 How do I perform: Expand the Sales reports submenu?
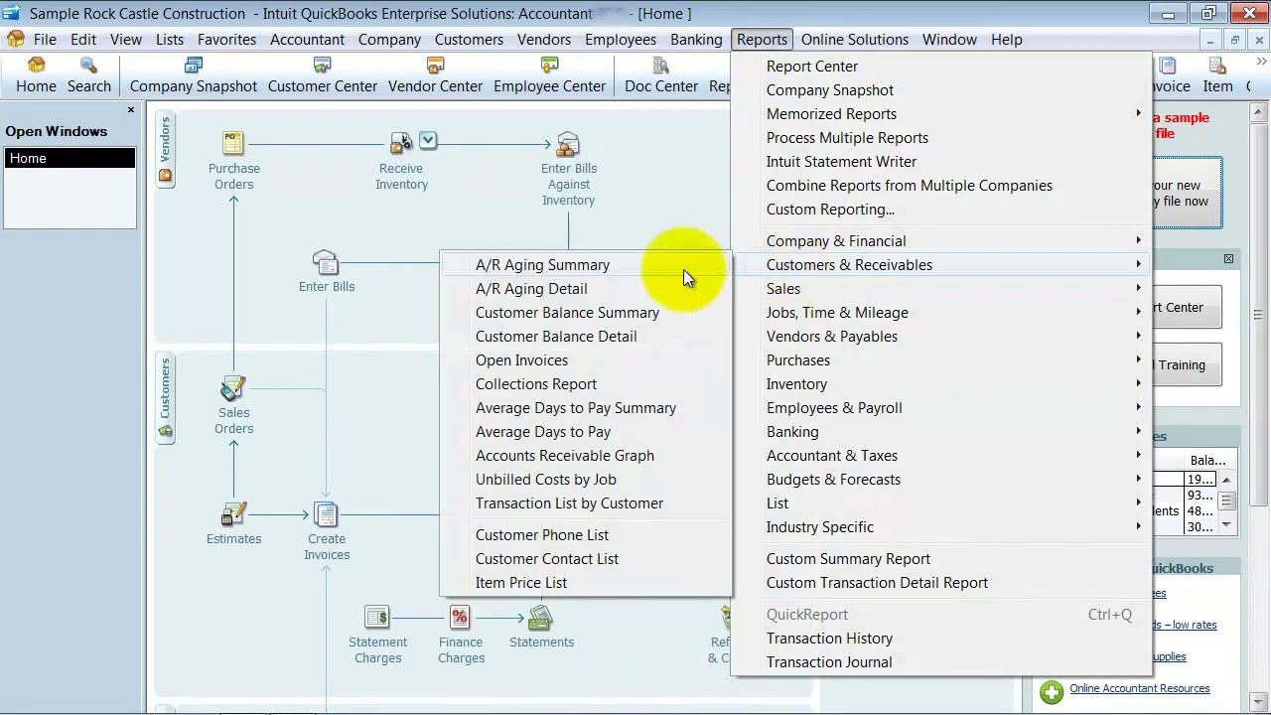(x=1139, y=288)
